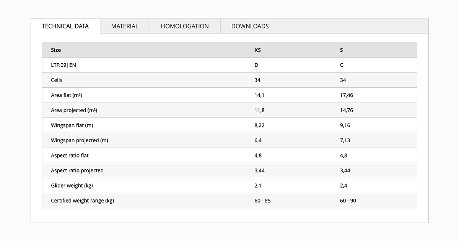Select the Aspect ratio projected label
Viewport: 459px width, 241px height.
pos(77,170)
